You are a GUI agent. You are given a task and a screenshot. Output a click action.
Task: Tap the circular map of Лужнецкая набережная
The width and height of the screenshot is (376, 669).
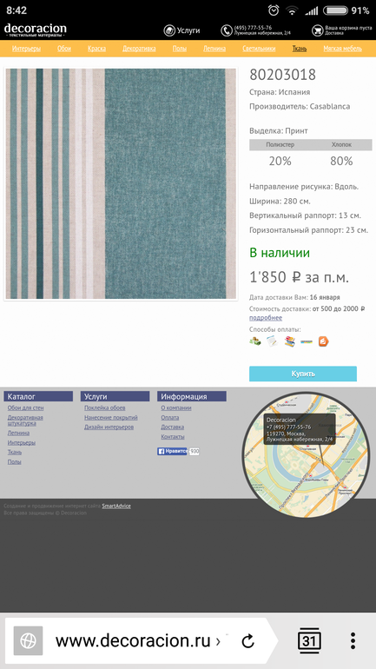pos(306,454)
